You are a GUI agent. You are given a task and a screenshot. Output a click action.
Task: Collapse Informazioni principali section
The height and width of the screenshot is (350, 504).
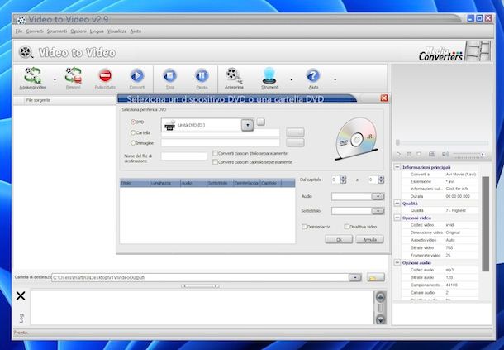coord(397,167)
